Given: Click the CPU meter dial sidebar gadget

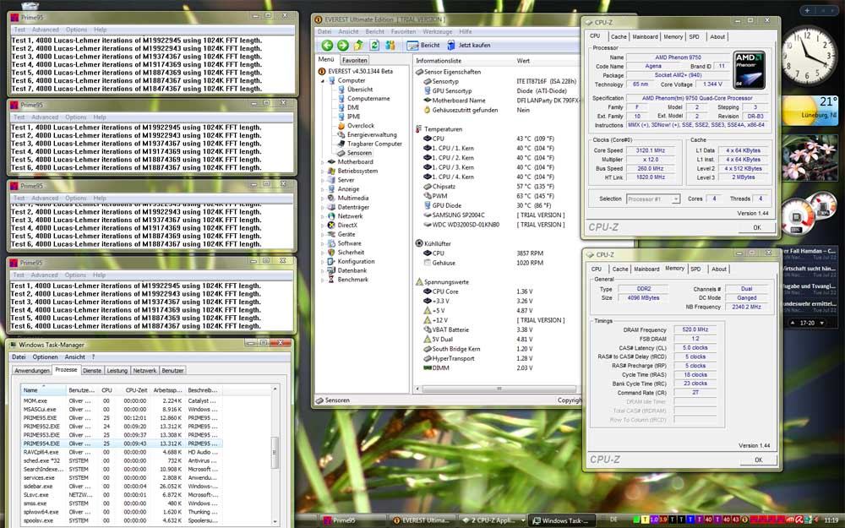Looking at the screenshot, I should pyautogui.click(x=797, y=216).
